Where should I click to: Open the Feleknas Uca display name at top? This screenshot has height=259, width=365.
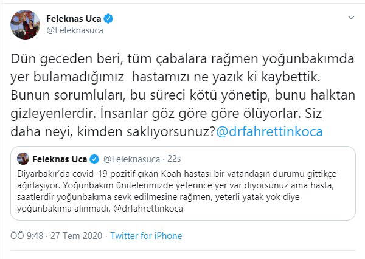pos(74,18)
